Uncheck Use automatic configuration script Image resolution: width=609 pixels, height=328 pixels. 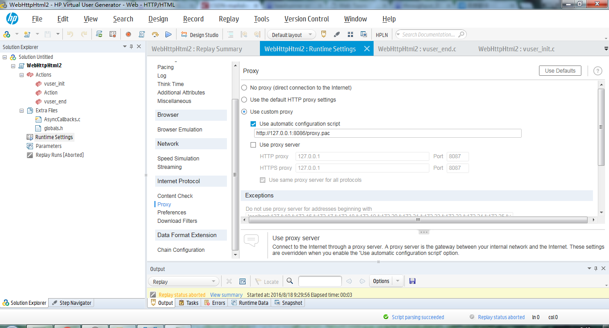tap(253, 124)
